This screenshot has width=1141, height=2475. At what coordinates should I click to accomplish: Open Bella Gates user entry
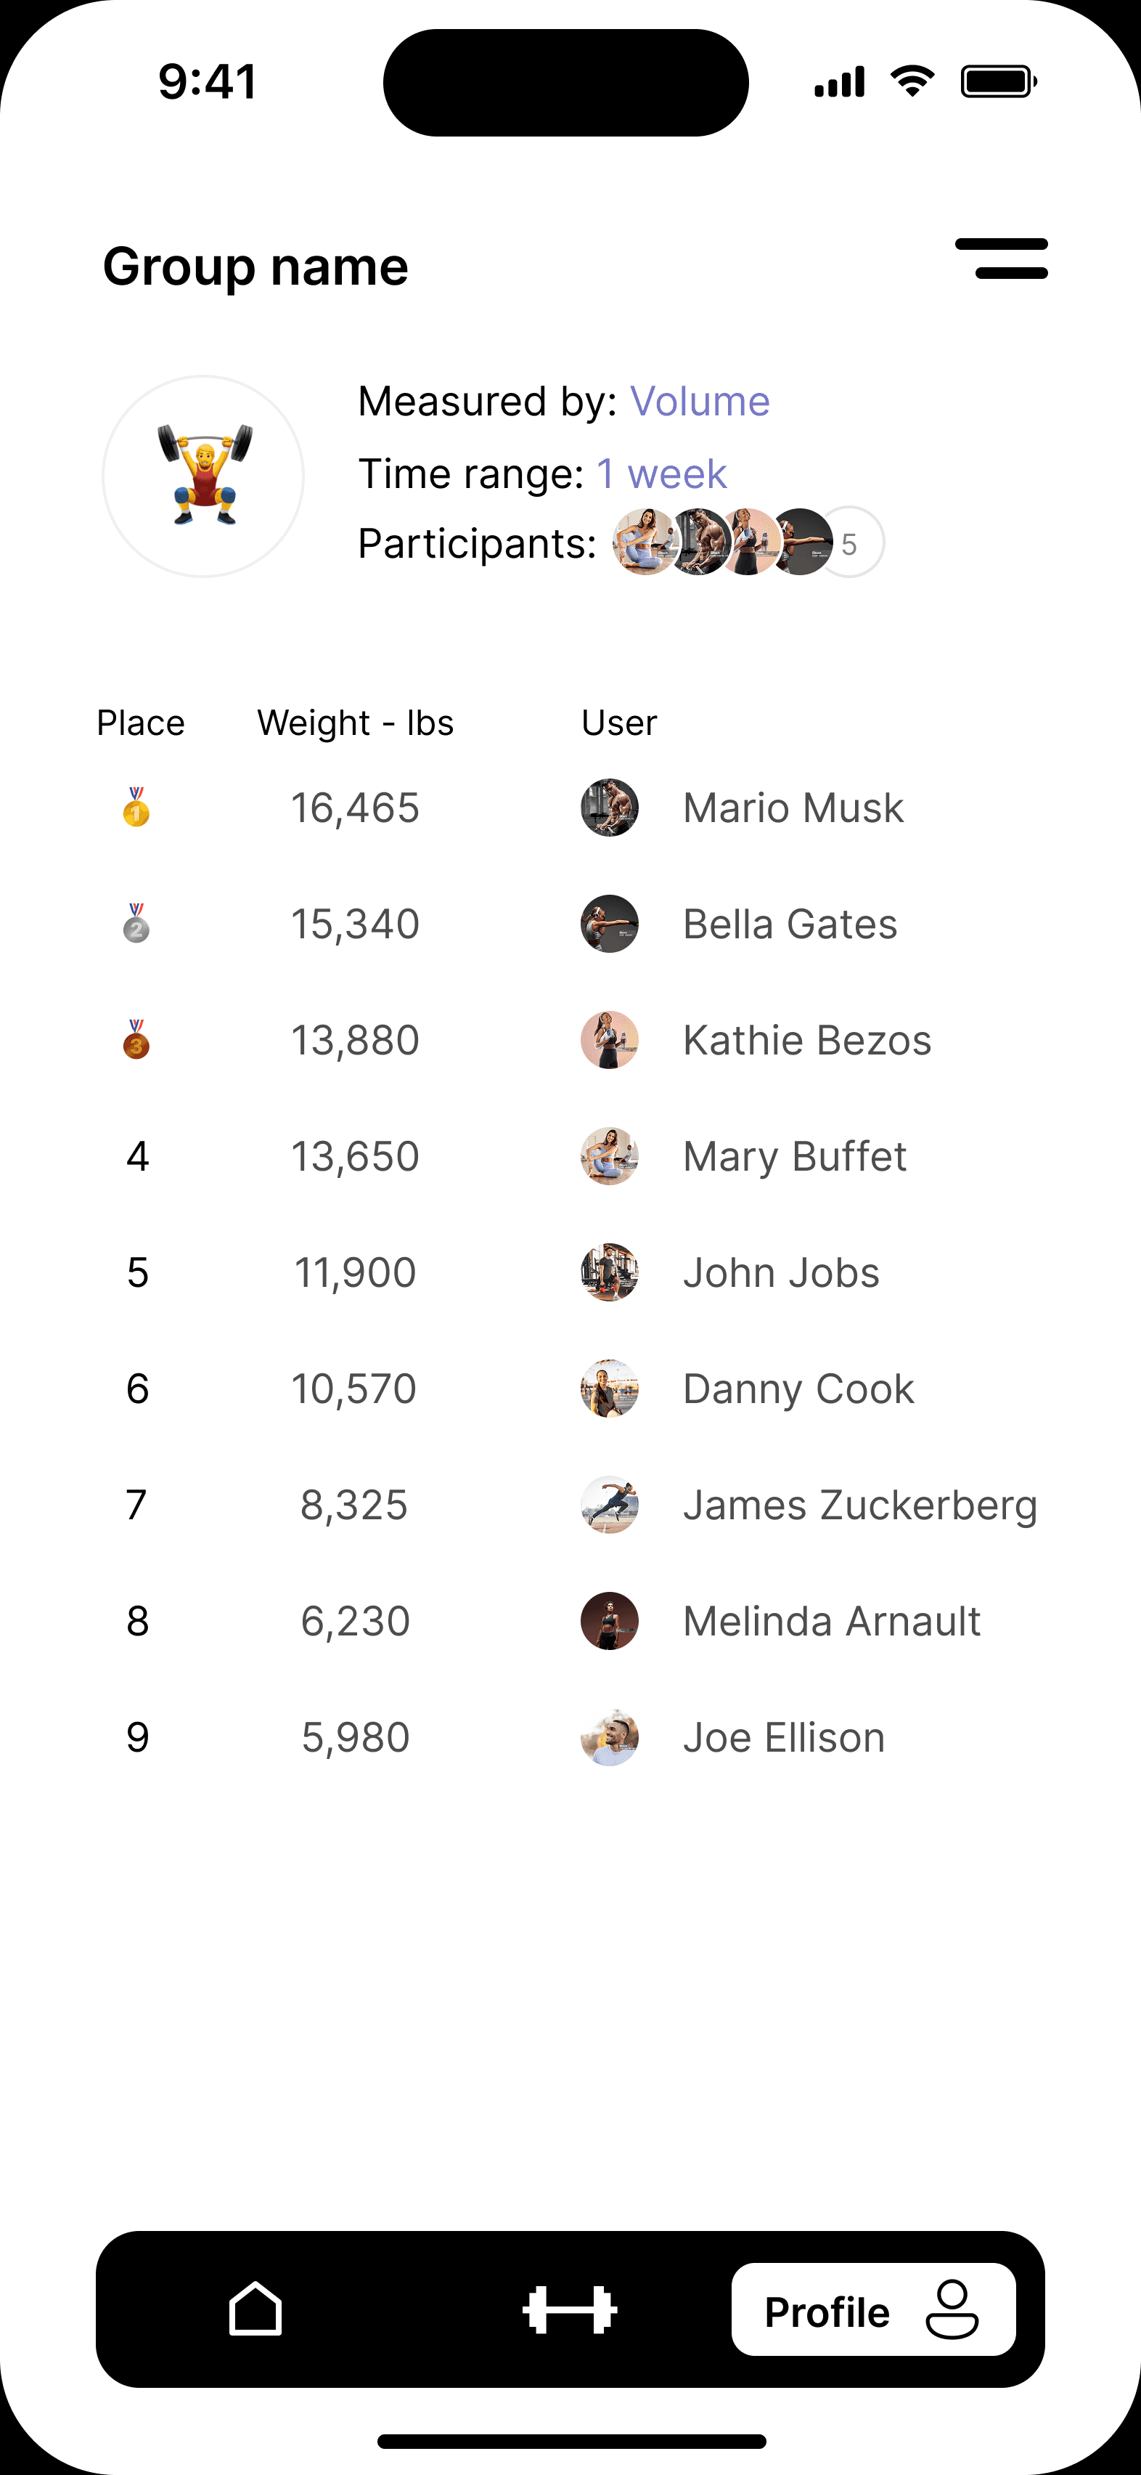740,923
